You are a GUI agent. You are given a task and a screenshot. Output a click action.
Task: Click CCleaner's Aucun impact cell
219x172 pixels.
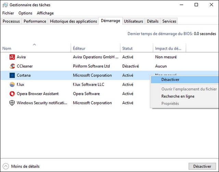[x=161, y=66]
